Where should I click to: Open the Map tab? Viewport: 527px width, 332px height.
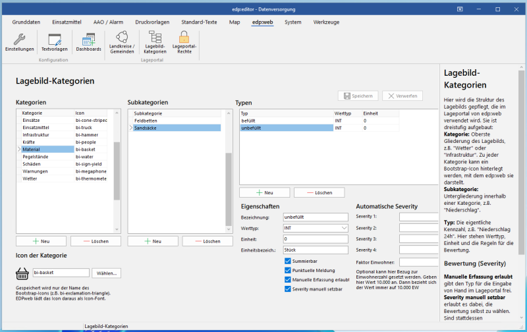pos(235,22)
